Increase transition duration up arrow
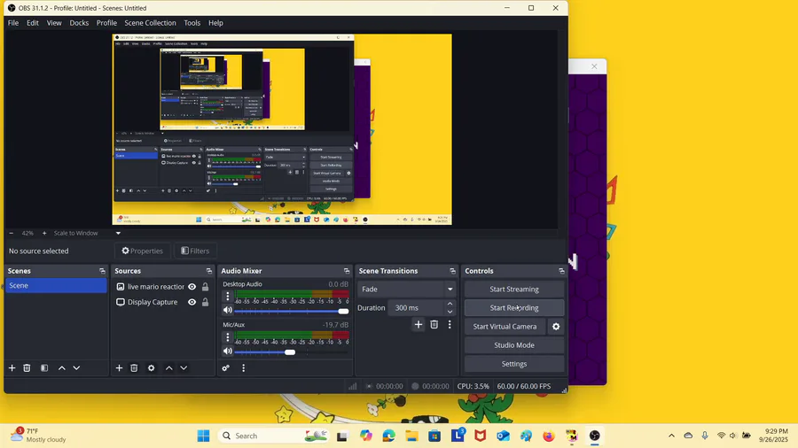 click(x=450, y=304)
